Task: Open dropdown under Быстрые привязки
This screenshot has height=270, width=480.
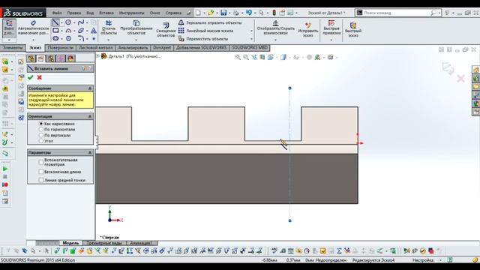Action: (x=331, y=40)
